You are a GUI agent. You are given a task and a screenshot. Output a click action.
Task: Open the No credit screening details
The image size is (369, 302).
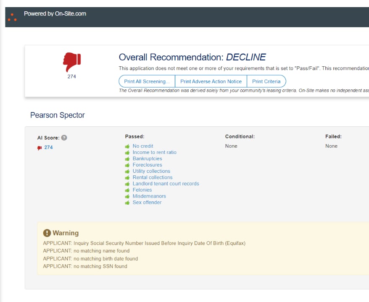(143, 146)
